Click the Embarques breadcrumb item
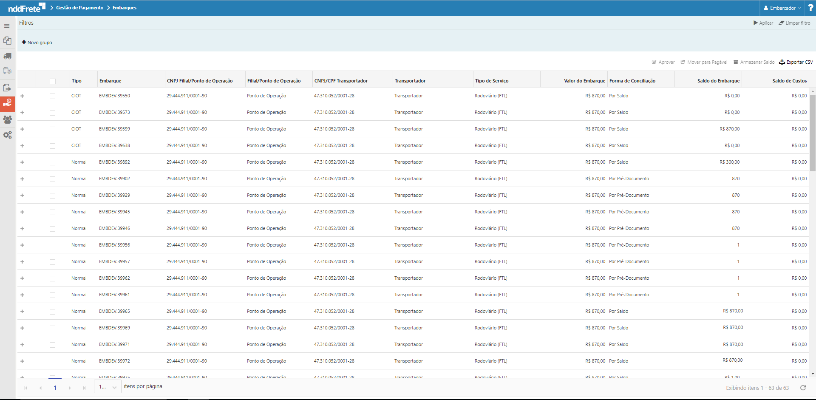This screenshot has height=400, width=816. click(125, 8)
